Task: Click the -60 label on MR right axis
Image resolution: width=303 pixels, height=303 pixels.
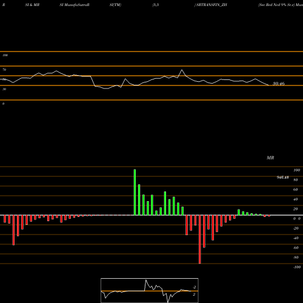Action: [x=296, y=248]
